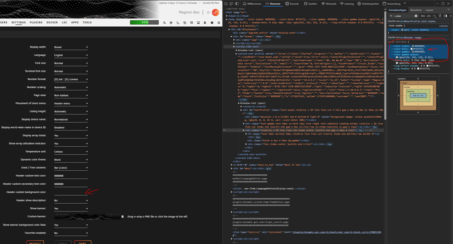Click the DevTools inspect element picker icon
This screenshot has height=244, width=453.
pyautogui.click(x=226, y=4)
